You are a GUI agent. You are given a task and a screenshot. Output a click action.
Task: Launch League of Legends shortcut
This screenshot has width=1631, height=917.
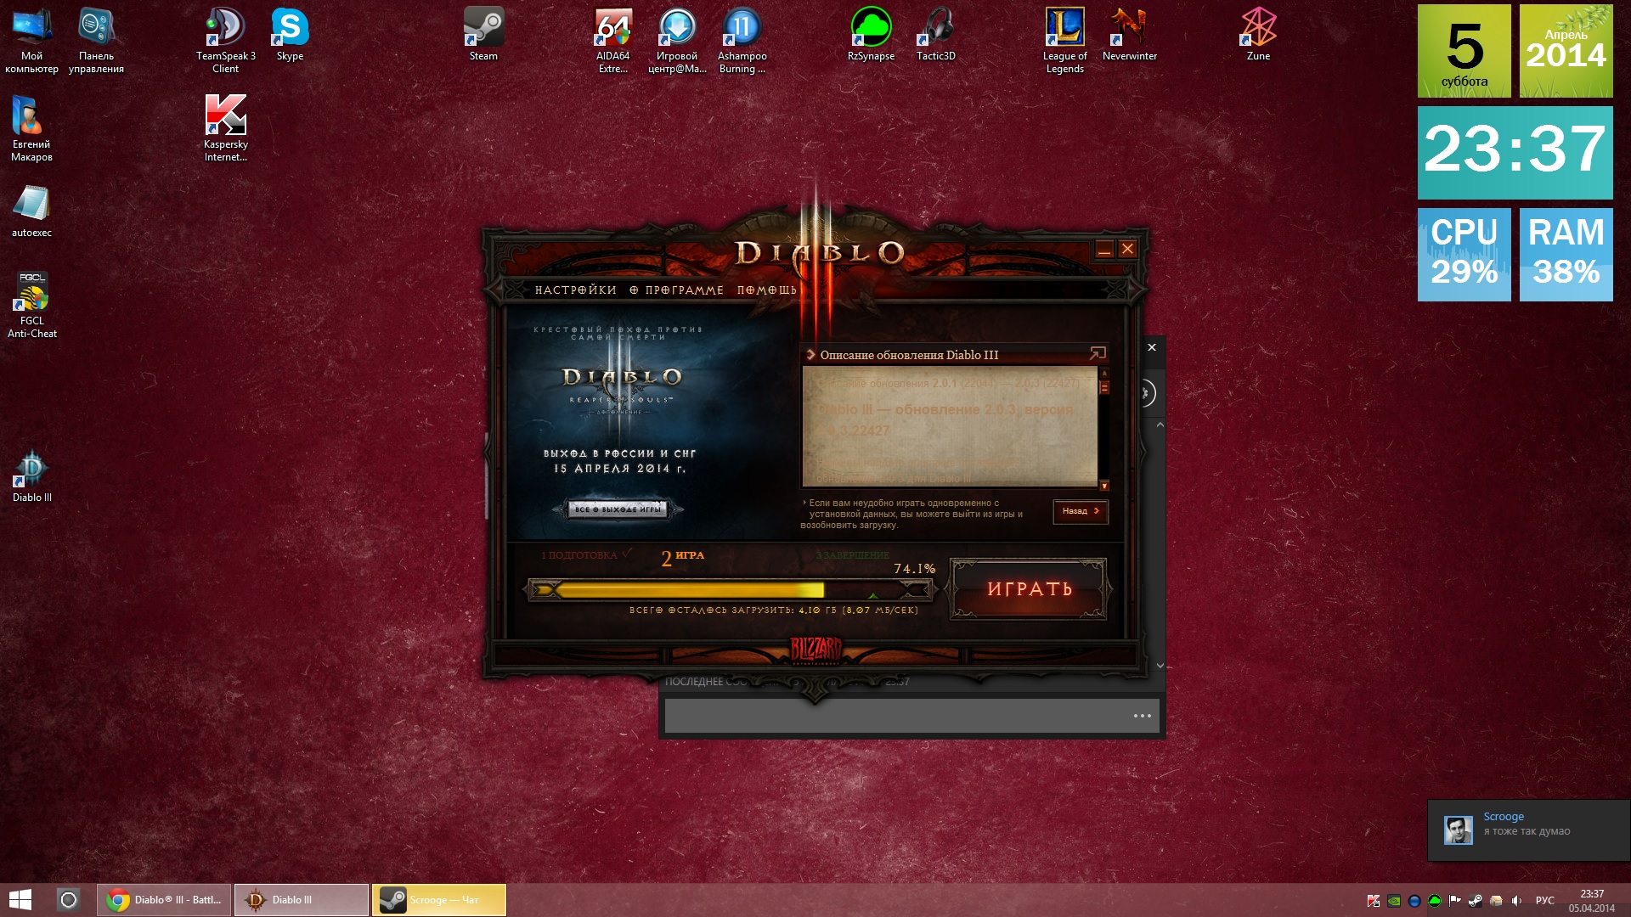1064,40
